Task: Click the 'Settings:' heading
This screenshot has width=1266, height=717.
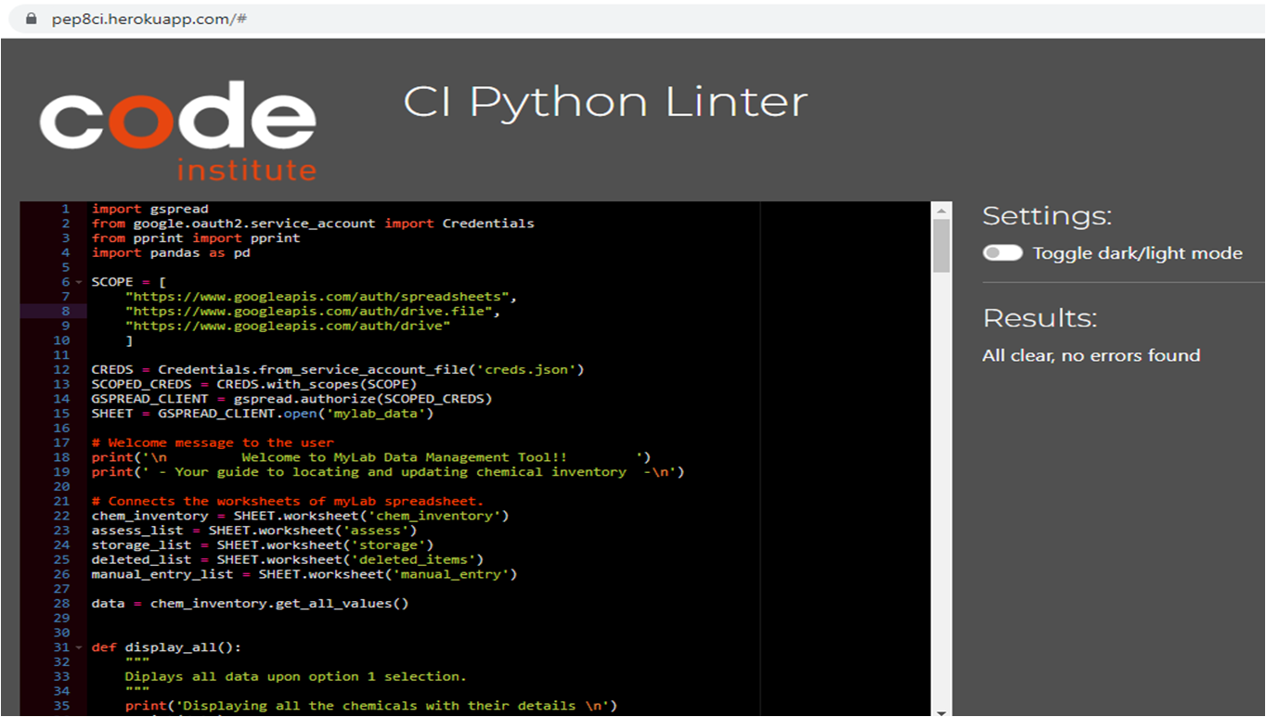Action: coord(1047,216)
